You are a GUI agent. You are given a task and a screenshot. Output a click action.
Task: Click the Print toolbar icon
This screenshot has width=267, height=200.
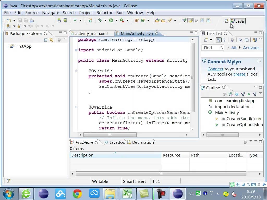[x=32, y=21]
